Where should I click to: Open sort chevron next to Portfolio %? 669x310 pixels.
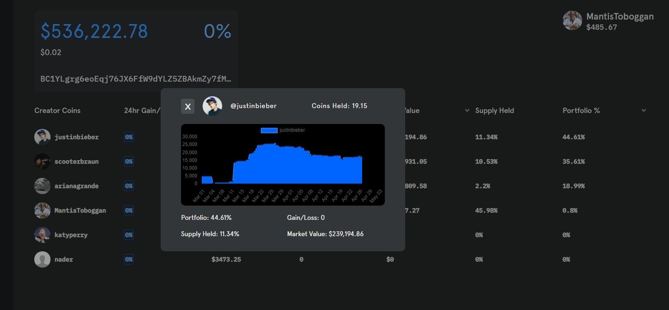644,111
